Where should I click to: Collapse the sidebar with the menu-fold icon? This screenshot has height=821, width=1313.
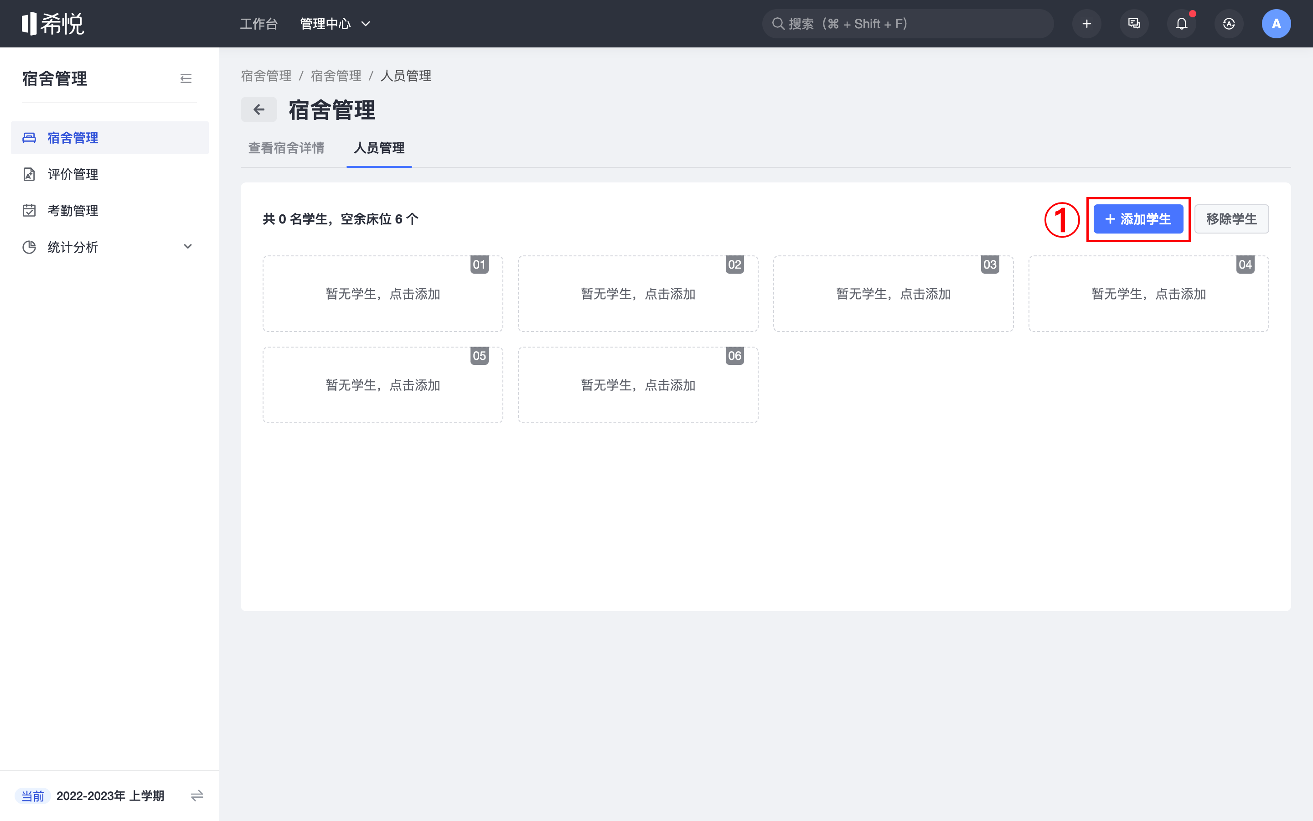tap(186, 78)
